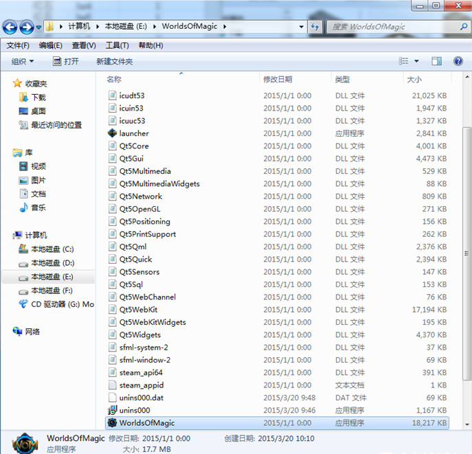Click the 新建文件夹 button

(114, 61)
